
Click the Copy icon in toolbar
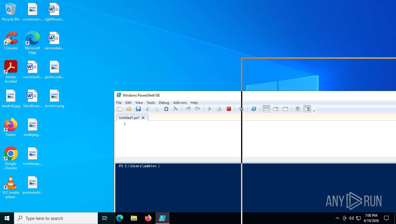coord(157,109)
